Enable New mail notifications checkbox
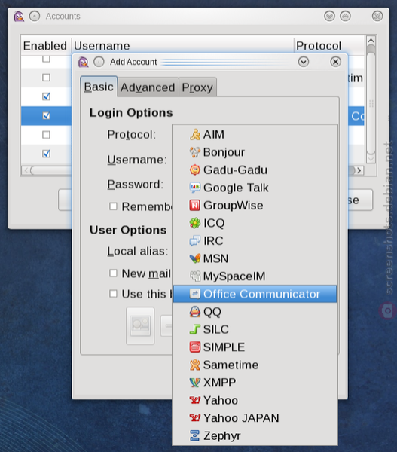Image resolution: width=397 pixels, height=452 pixels. pyautogui.click(x=113, y=273)
